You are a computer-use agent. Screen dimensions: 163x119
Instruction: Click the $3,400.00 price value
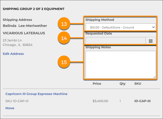(100, 101)
